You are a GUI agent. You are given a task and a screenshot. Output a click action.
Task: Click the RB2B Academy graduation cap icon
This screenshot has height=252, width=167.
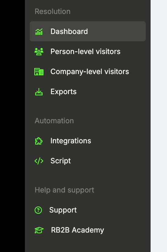coord(39,230)
